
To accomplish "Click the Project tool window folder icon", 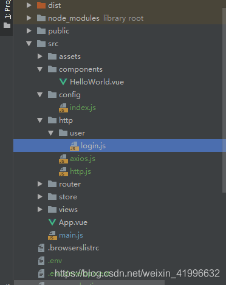I will [x=7, y=26].
